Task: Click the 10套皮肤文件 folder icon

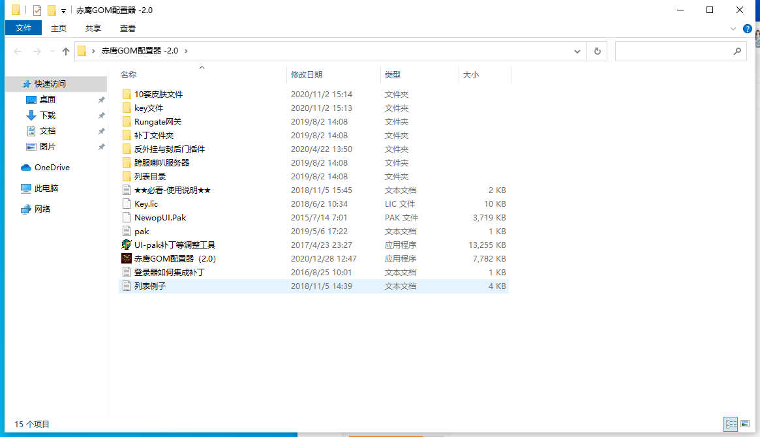Action: click(127, 94)
